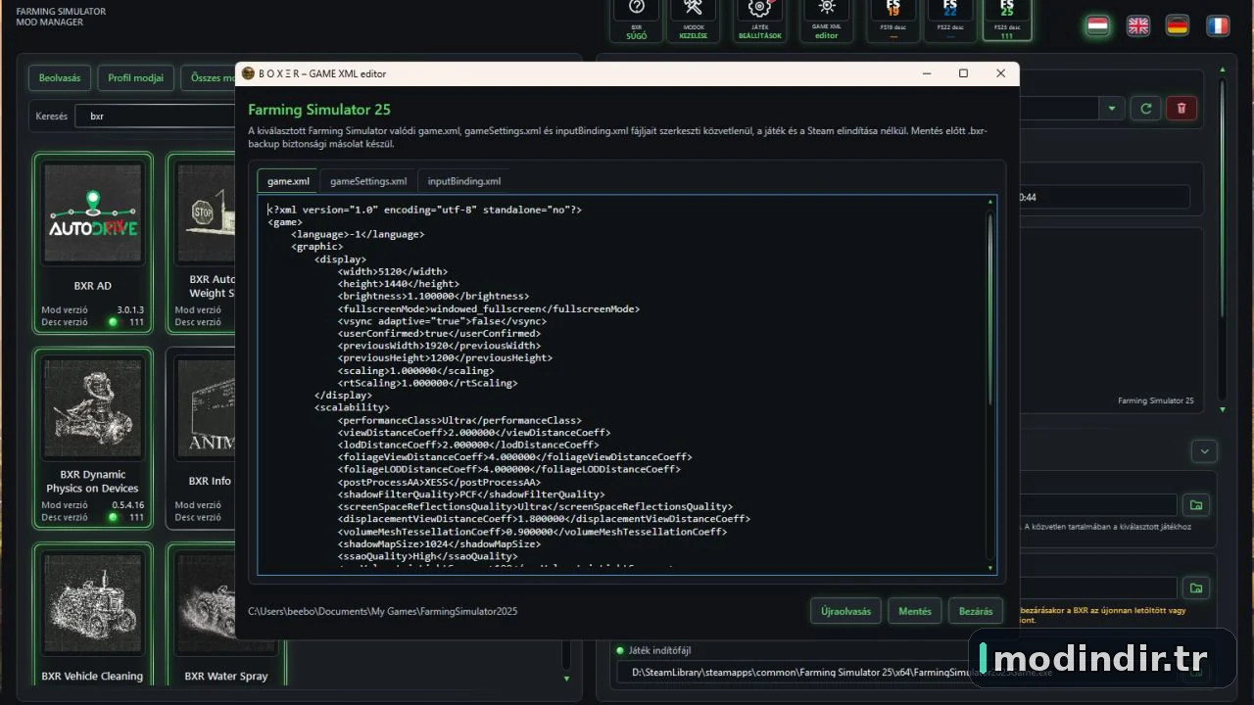This screenshot has width=1254, height=705.
Task: Switch to the gameSettings.xml tab
Action: [368, 181]
